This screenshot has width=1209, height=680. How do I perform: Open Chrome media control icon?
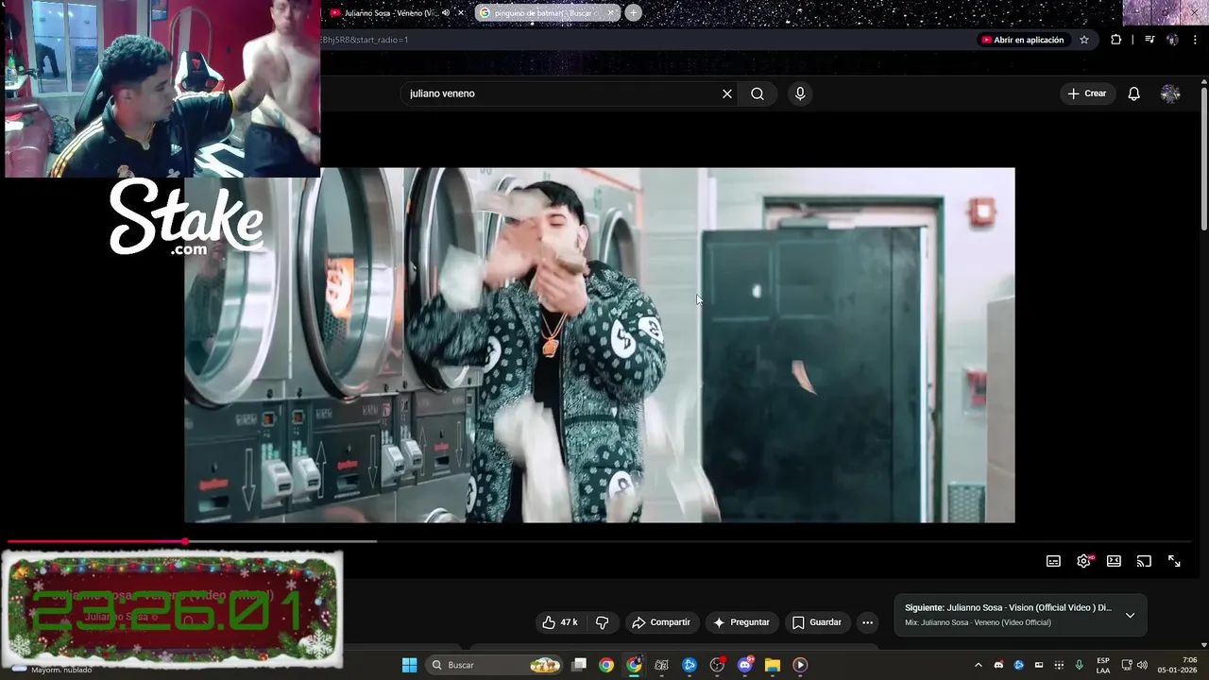(1149, 40)
